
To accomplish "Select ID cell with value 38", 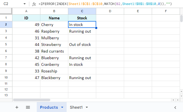I will [x=26, y=51].
